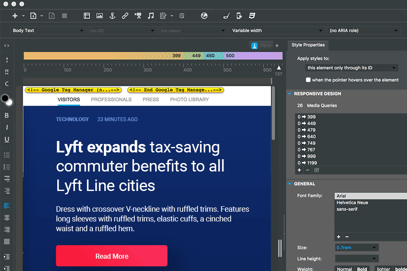Screen dimensions: 407x271
Task: Collapse the GENERAL section
Action: tap(290, 184)
